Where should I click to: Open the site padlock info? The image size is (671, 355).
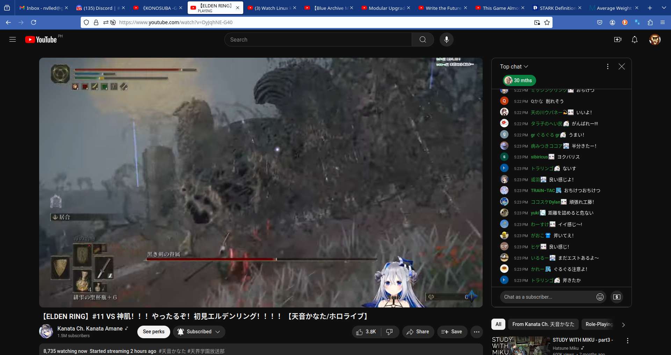point(96,22)
